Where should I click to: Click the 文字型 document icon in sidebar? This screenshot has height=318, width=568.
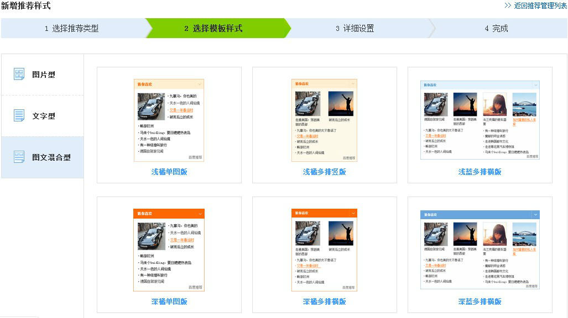click(x=19, y=116)
